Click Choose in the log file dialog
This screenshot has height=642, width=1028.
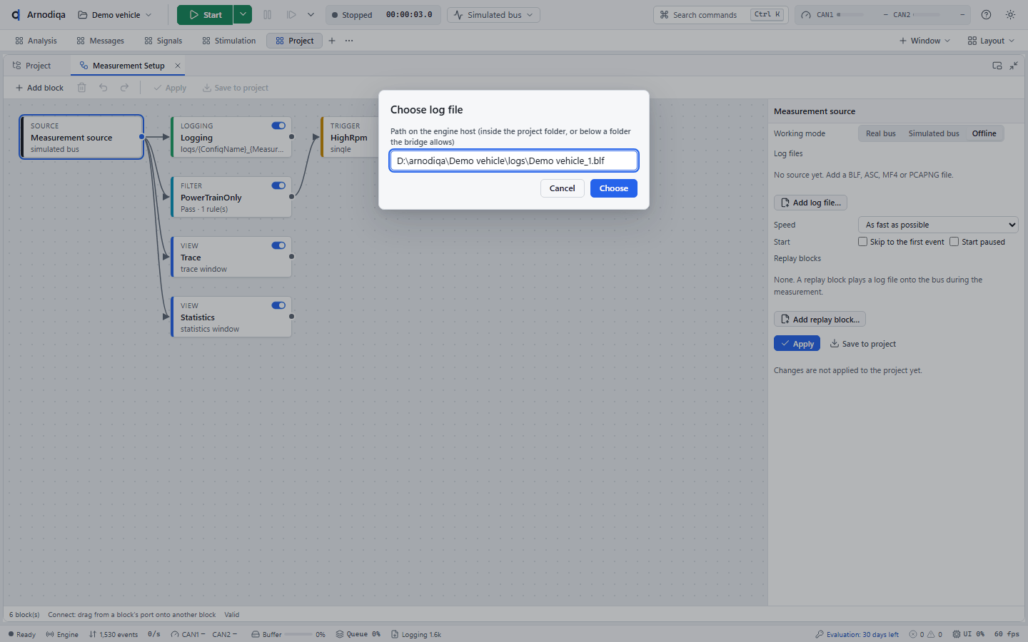click(614, 188)
